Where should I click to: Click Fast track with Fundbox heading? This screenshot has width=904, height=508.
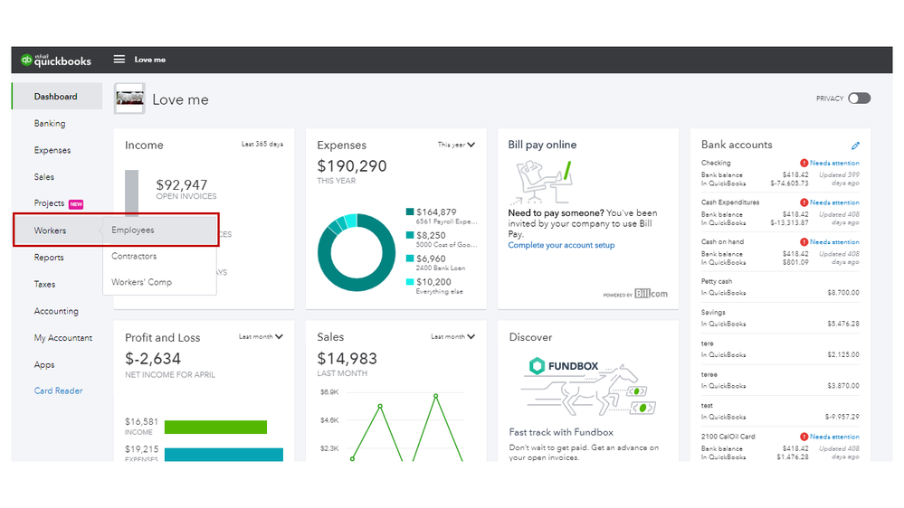click(561, 432)
